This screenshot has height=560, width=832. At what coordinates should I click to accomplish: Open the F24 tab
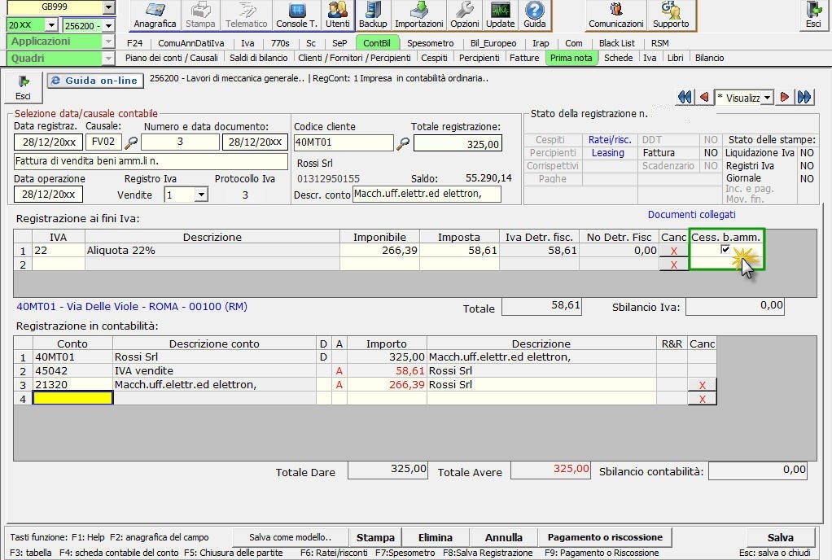135,43
